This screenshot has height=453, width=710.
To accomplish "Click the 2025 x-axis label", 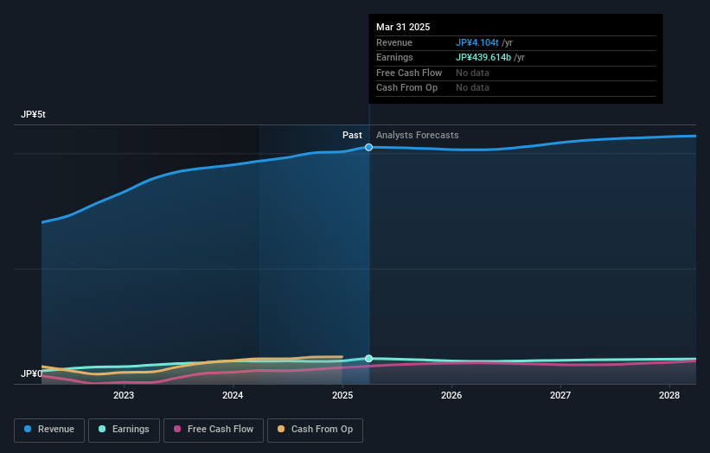I will click(342, 395).
